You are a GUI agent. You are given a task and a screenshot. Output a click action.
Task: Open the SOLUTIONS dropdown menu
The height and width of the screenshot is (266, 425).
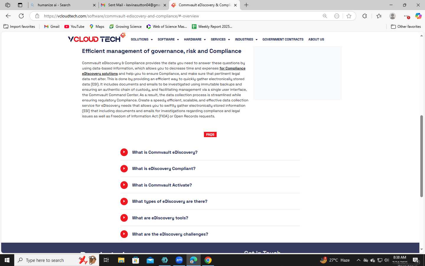tap(142, 39)
